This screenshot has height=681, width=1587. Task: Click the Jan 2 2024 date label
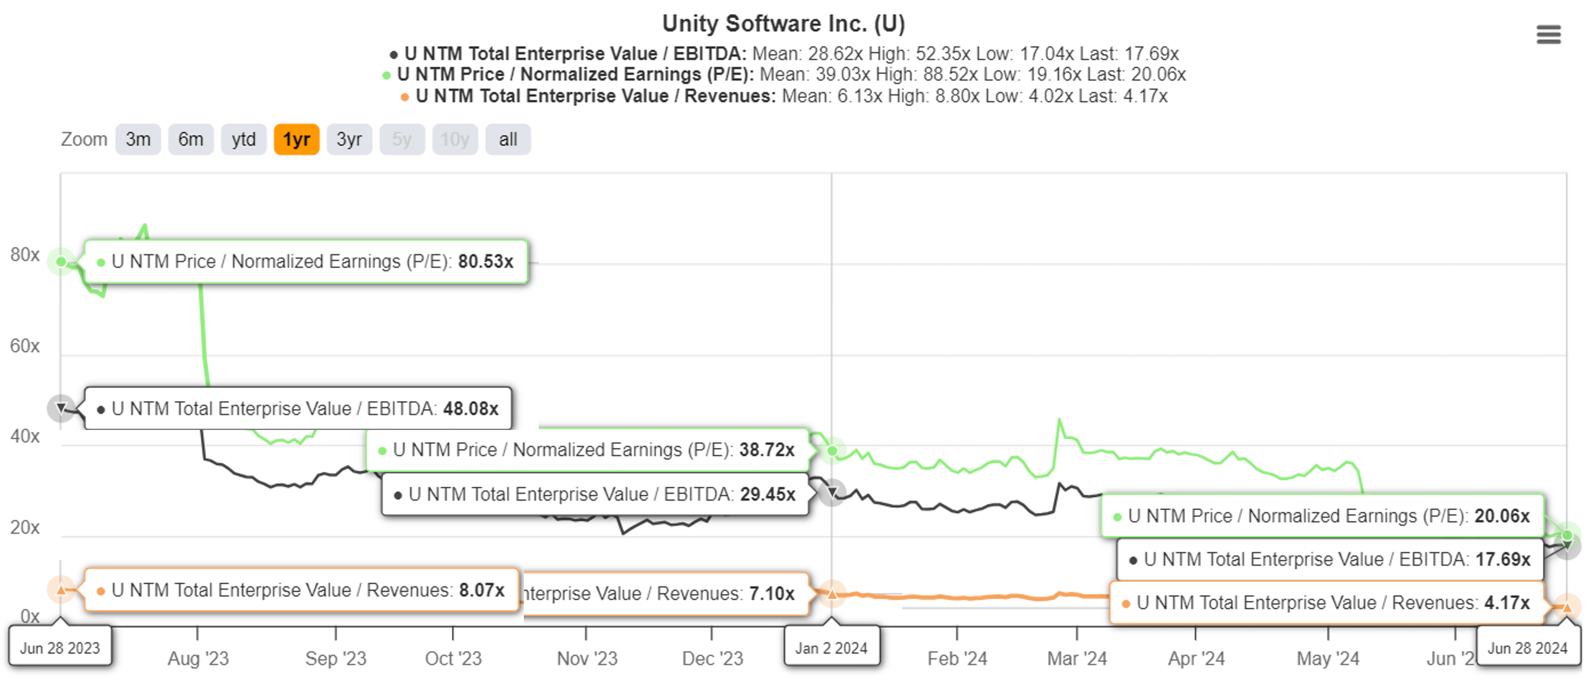click(x=831, y=648)
